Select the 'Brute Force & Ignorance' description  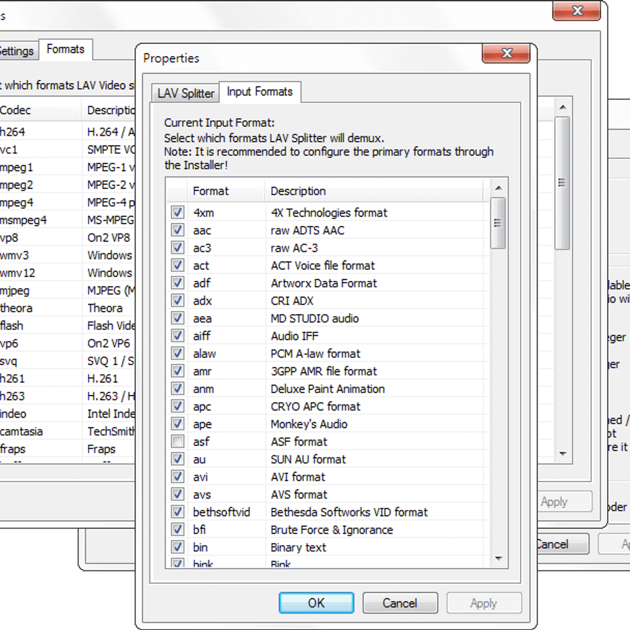(332, 530)
